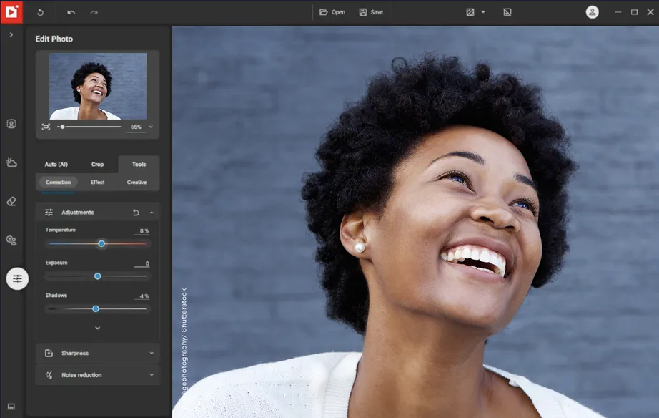Toggle the hide original image icon
Image resolution: width=659 pixels, height=418 pixels.
(x=507, y=12)
